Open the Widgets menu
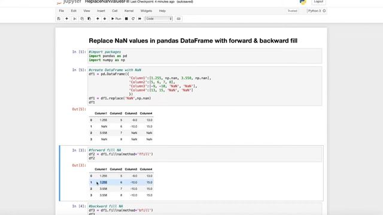This screenshot has width=383, height=215. pos(146,11)
